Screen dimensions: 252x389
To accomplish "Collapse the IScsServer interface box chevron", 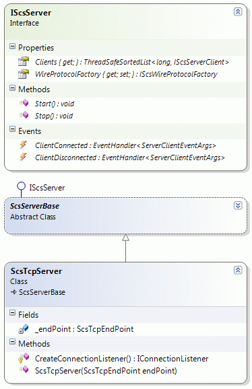I will [x=238, y=11].
